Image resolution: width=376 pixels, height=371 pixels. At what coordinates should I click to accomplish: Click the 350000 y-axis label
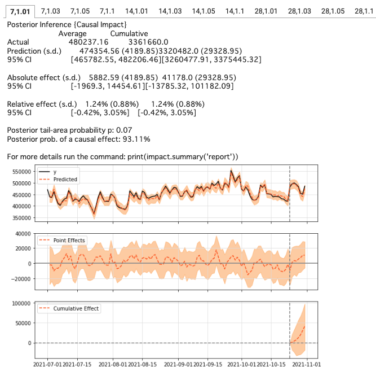22,218
